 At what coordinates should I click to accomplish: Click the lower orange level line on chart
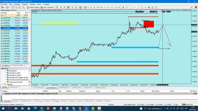tap(95, 74)
